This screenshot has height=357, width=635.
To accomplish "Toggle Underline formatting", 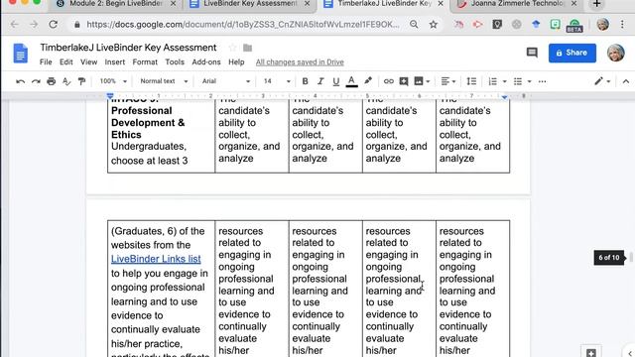I will (x=335, y=81).
